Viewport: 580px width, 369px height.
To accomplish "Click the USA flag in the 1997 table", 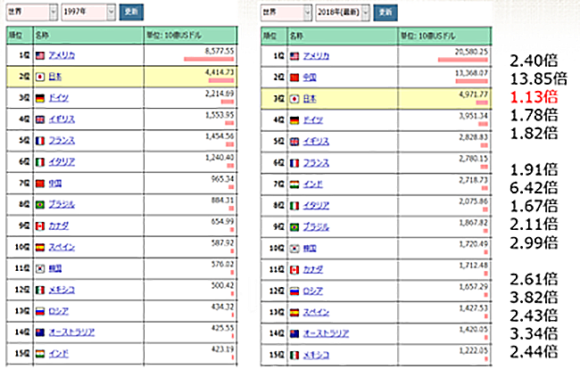I will pyautogui.click(x=40, y=55).
